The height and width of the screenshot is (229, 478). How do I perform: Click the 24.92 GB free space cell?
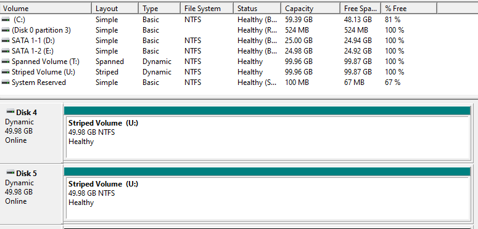pos(358,51)
